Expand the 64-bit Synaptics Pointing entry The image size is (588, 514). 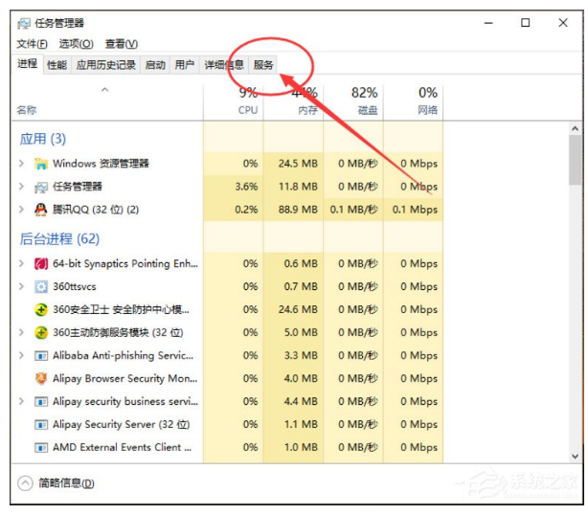(21, 263)
